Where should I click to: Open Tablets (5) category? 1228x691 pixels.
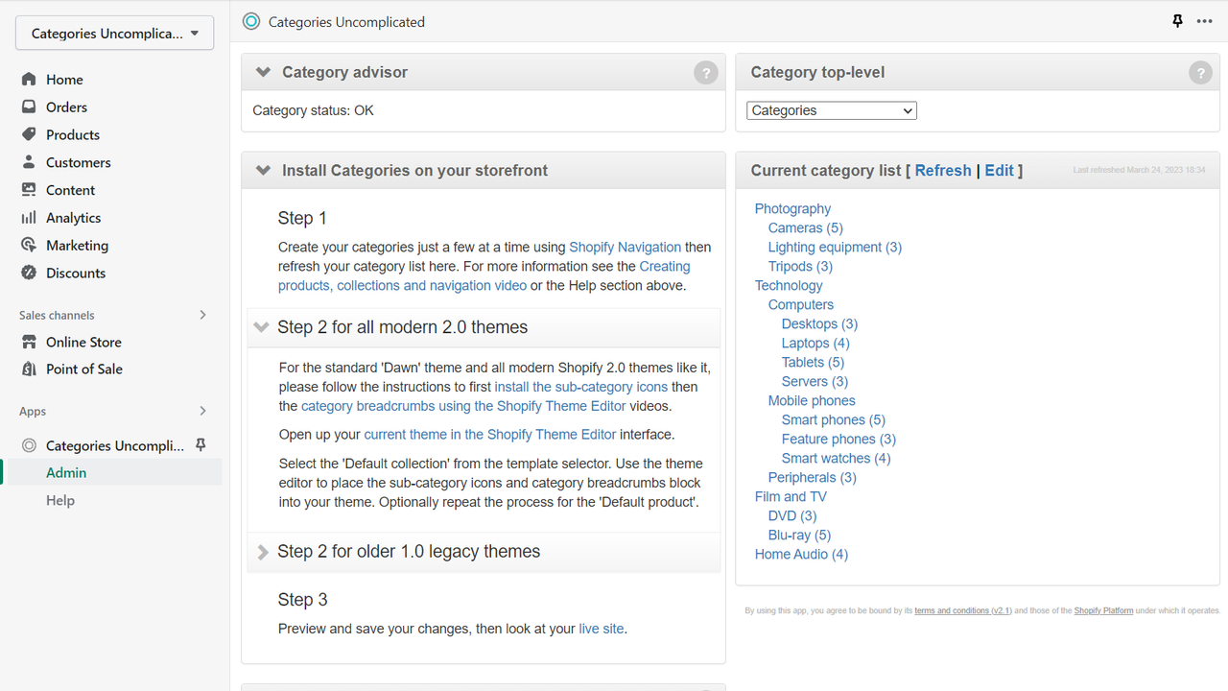pyautogui.click(x=813, y=362)
